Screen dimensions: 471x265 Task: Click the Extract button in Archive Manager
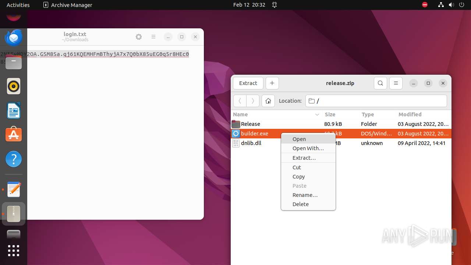[248, 83]
